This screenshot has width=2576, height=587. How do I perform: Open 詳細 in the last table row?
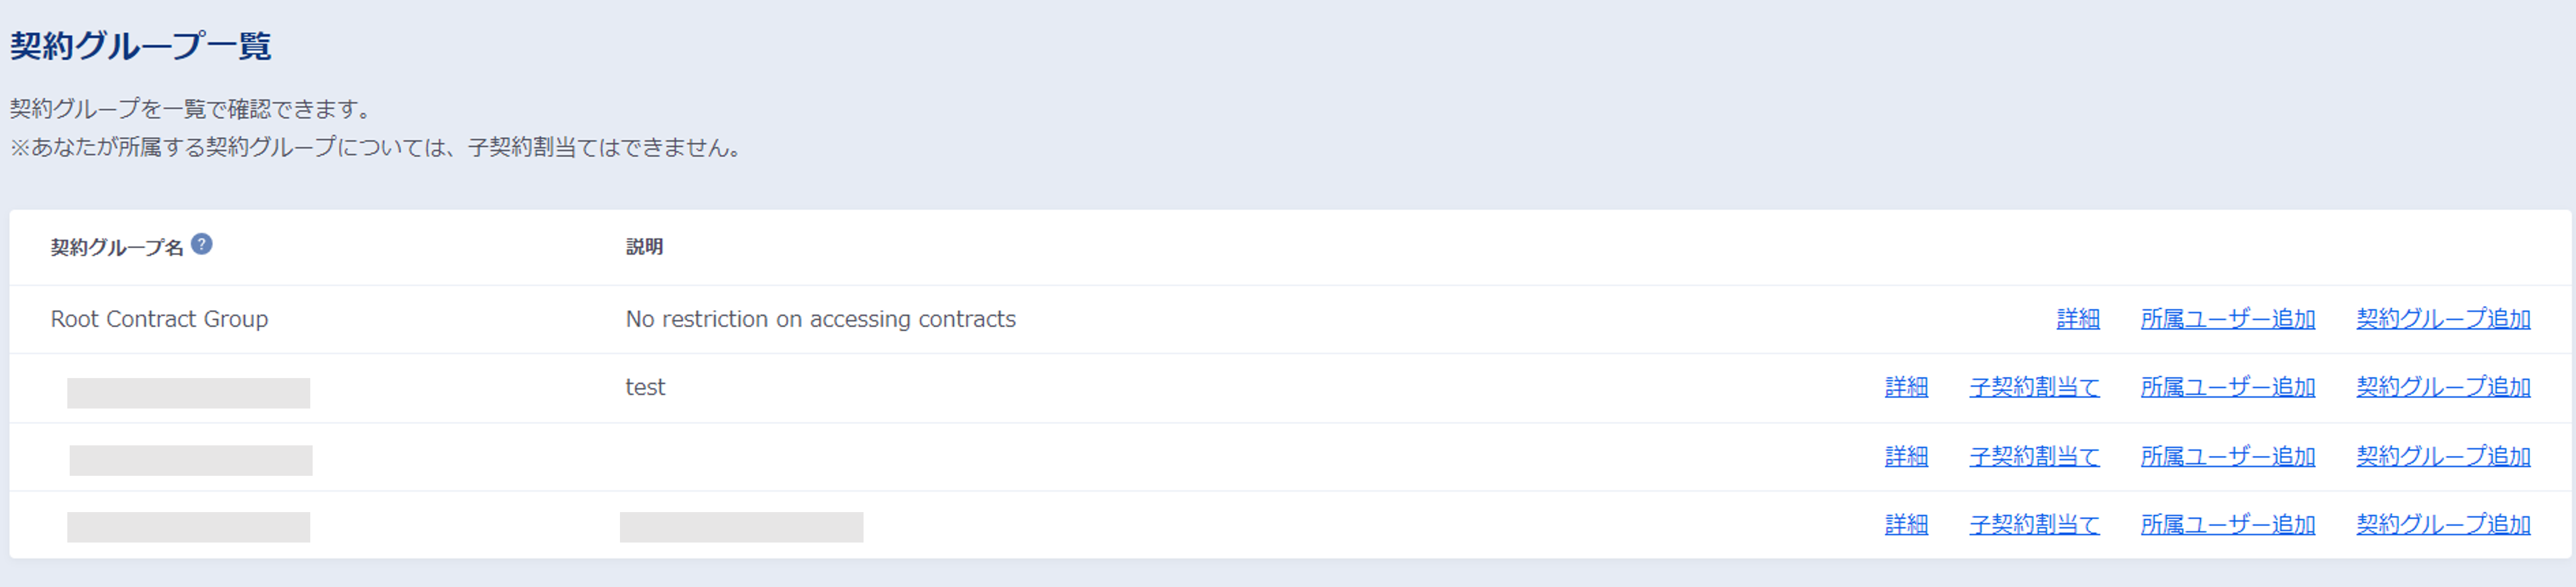click(1905, 524)
